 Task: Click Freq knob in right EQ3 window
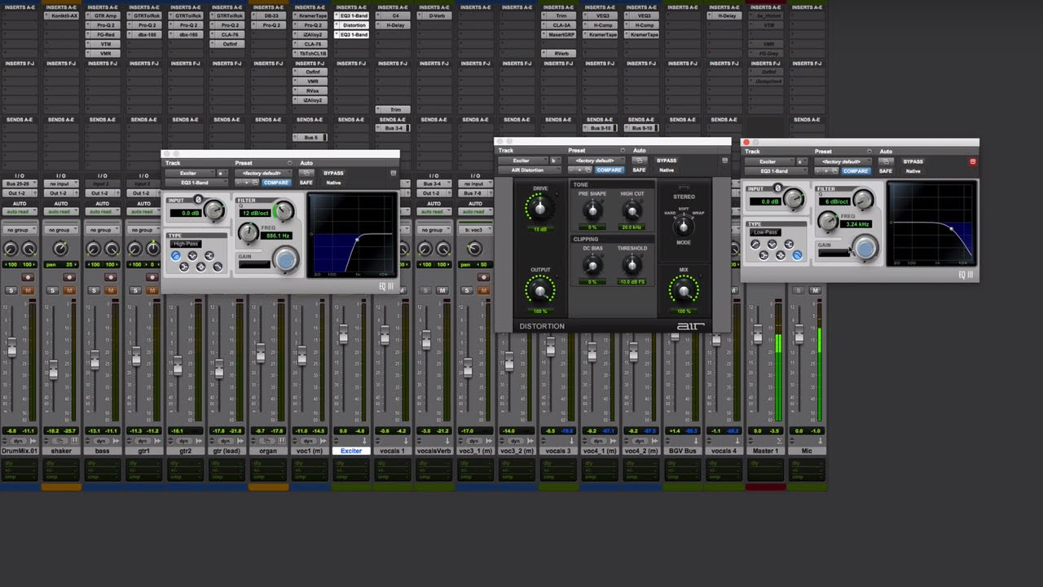click(828, 221)
